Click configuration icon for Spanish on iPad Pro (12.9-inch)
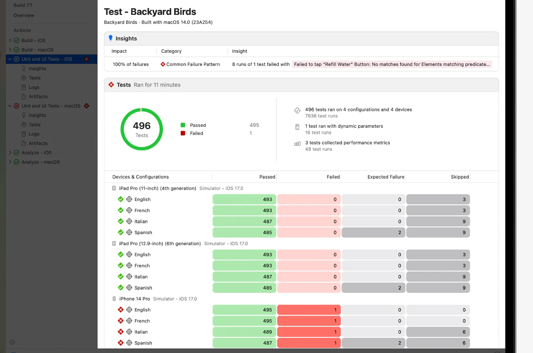This screenshot has width=533, height=353. coord(129,288)
